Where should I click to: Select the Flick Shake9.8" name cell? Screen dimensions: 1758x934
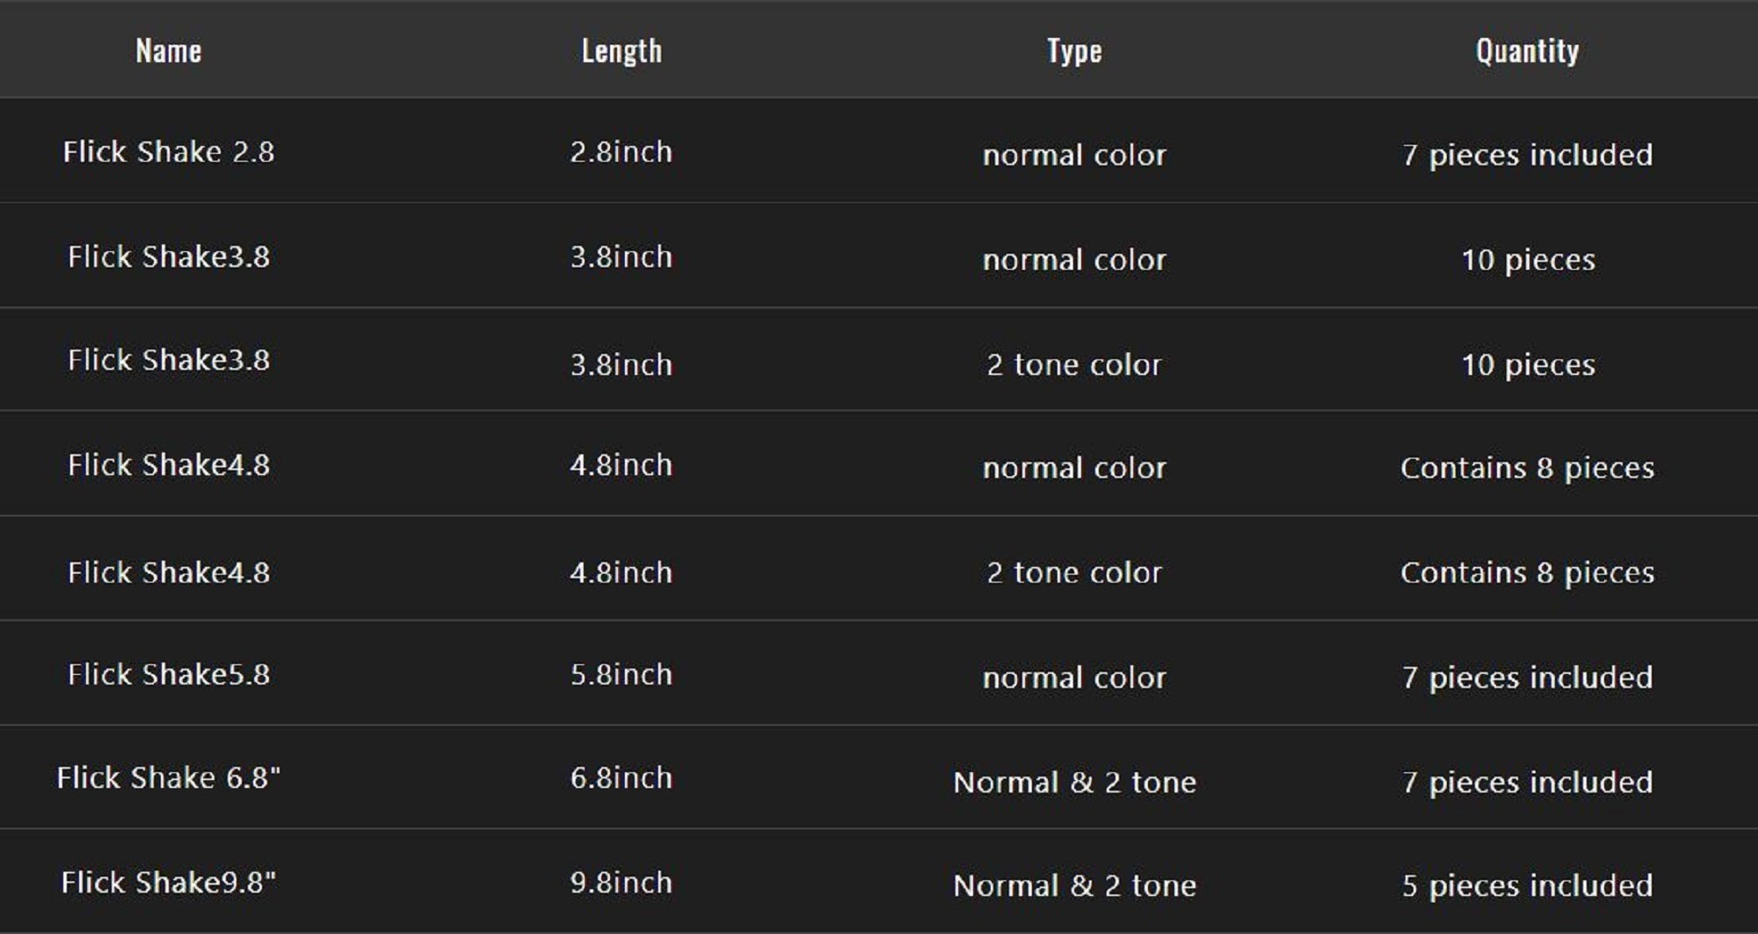click(169, 883)
